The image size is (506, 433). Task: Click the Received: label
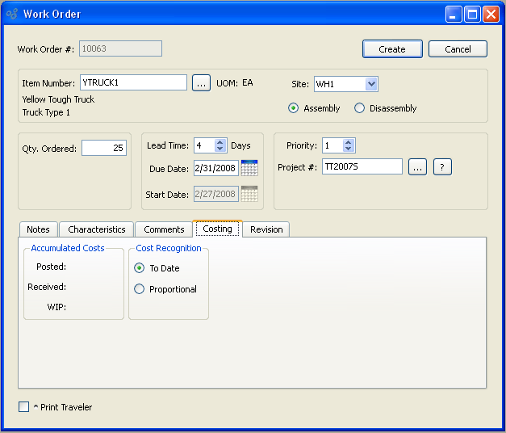47,287
